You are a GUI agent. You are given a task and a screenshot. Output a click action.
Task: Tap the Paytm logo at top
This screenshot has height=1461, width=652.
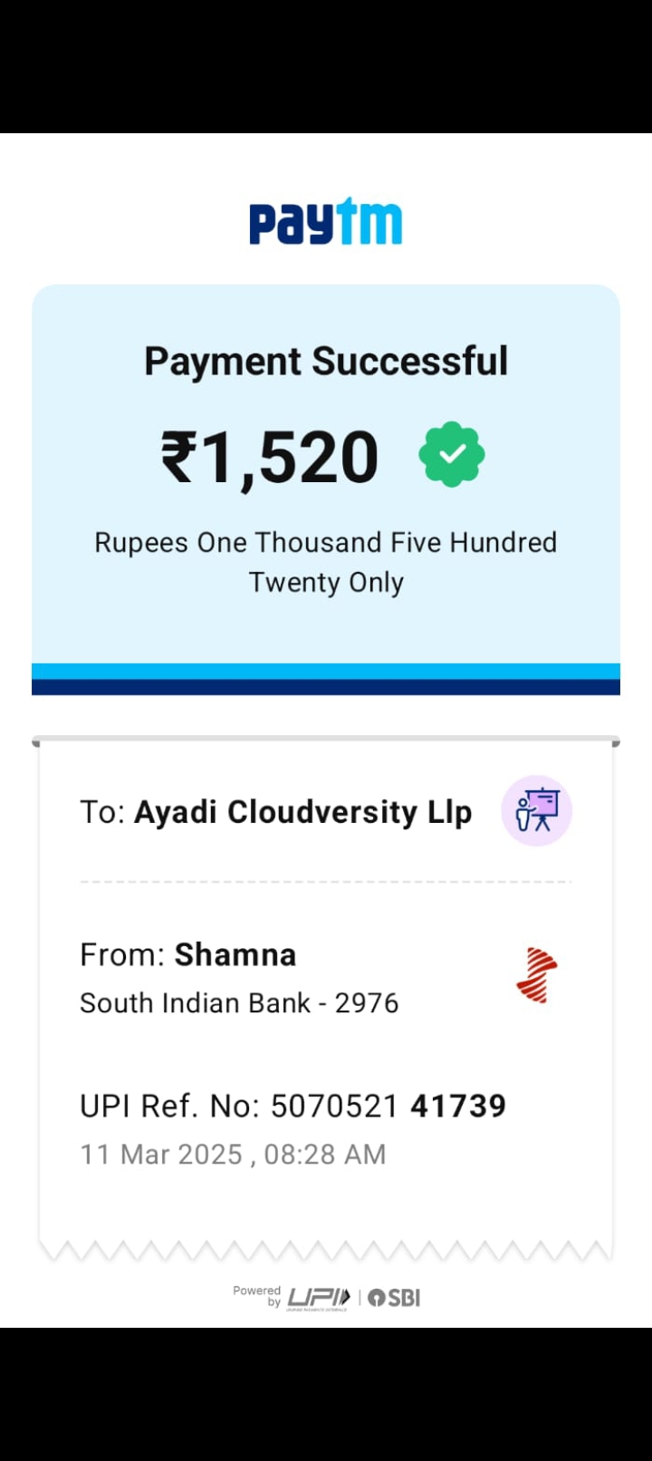point(325,223)
